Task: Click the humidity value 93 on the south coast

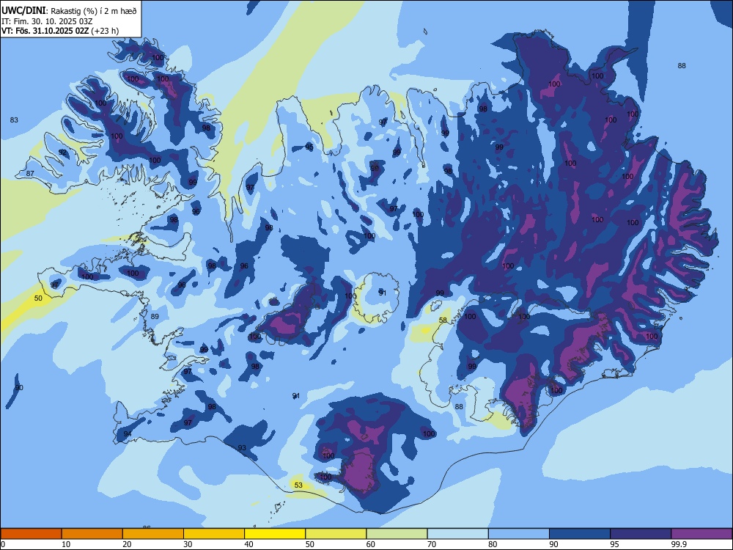Action: (x=242, y=448)
